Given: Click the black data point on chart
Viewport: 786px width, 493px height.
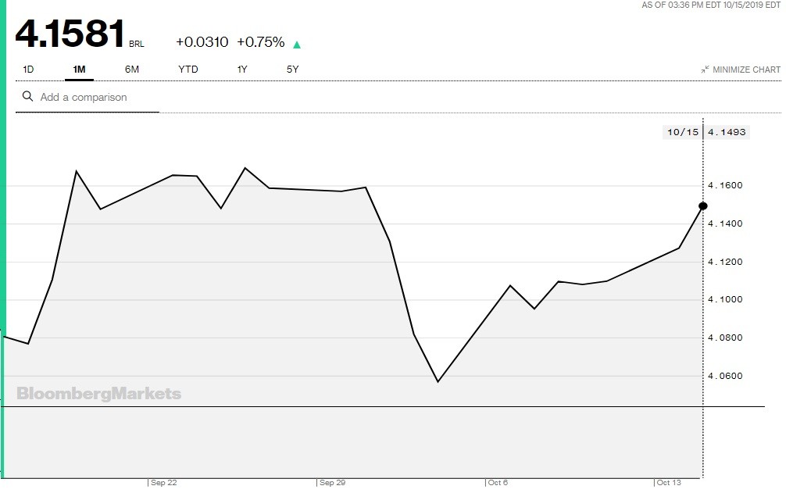Looking at the screenshot, I should pos(702,206).
